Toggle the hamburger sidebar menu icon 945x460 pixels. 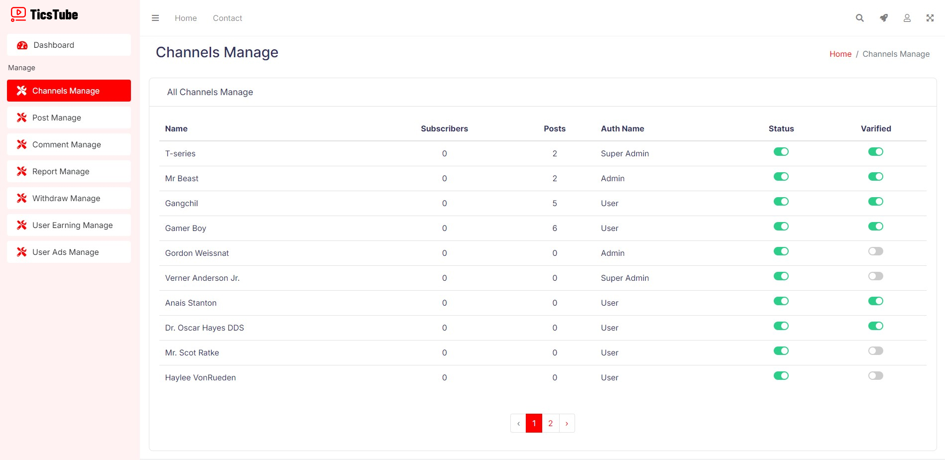pyautogui.click(x=155, y=18)
